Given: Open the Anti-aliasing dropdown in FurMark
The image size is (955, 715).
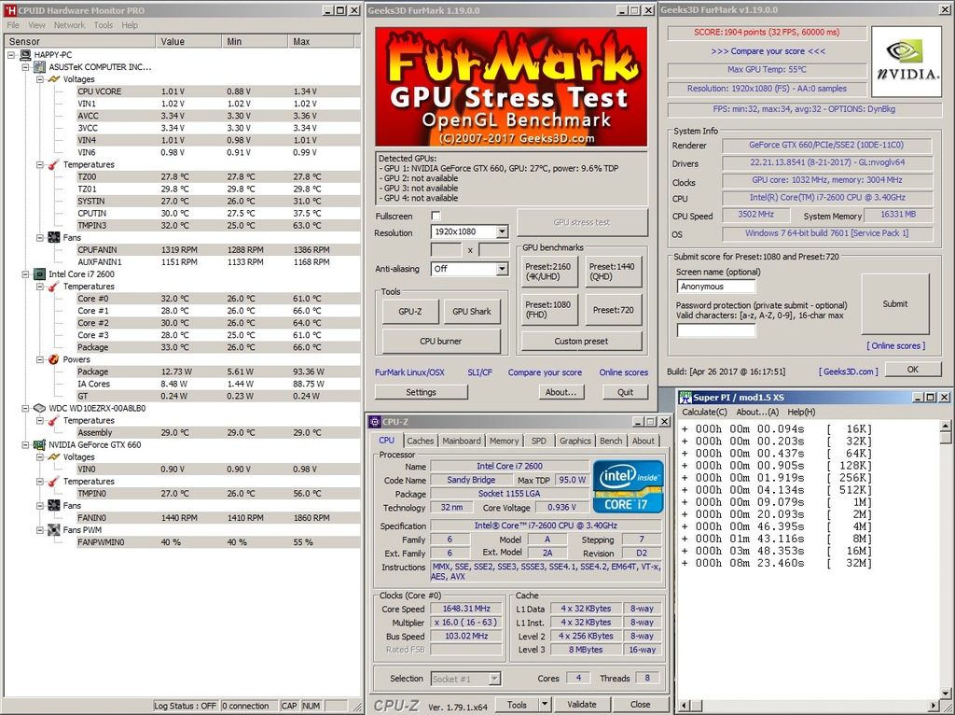Looking at the screenshot, I should [x=502, y=269].
